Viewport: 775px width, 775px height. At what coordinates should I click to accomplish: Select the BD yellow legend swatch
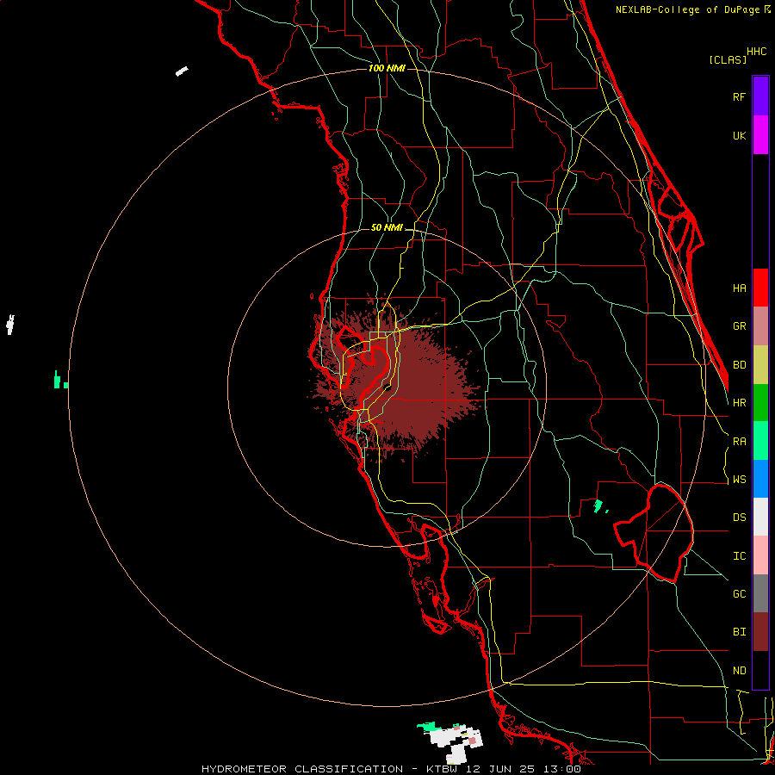click(x=760, y=365)
